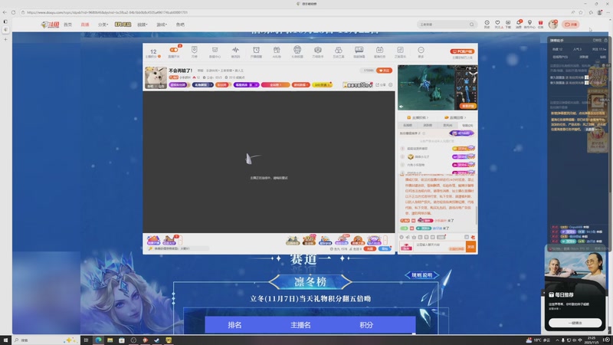Open the gear settings icon on streamer info row
The image size is (613, 345).
click(391, 84)
